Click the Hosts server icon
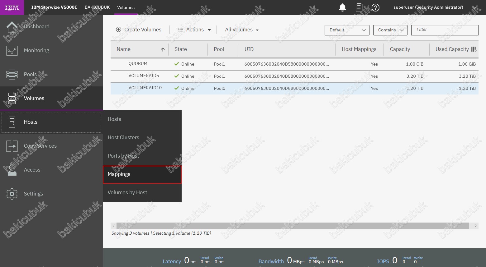 [12, 122]
